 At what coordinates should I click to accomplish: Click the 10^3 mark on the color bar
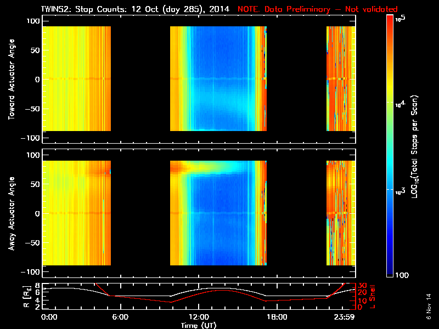click(x=401, y=191)
